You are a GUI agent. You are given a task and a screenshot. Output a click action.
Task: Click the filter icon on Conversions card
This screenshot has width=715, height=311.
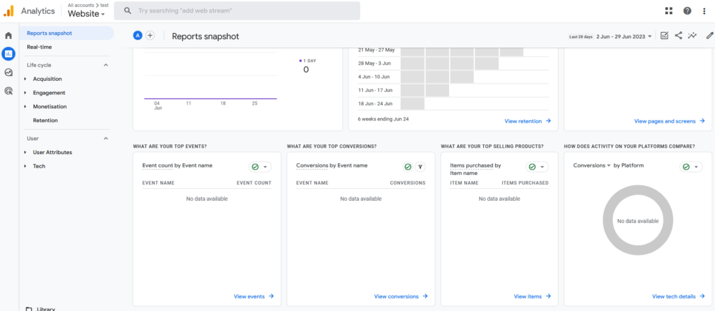click(420, 167)
